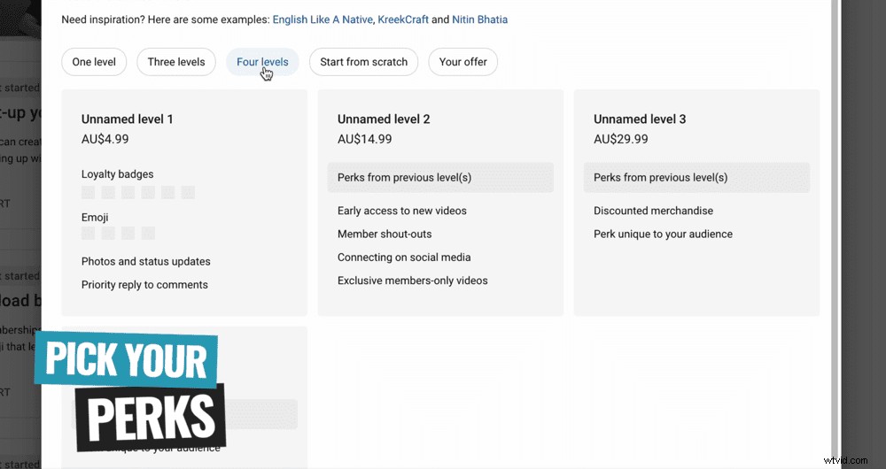Open the KreekCraft example link
Image resolution: width=886 pixels, height=469 pixels.
(403, 19)
